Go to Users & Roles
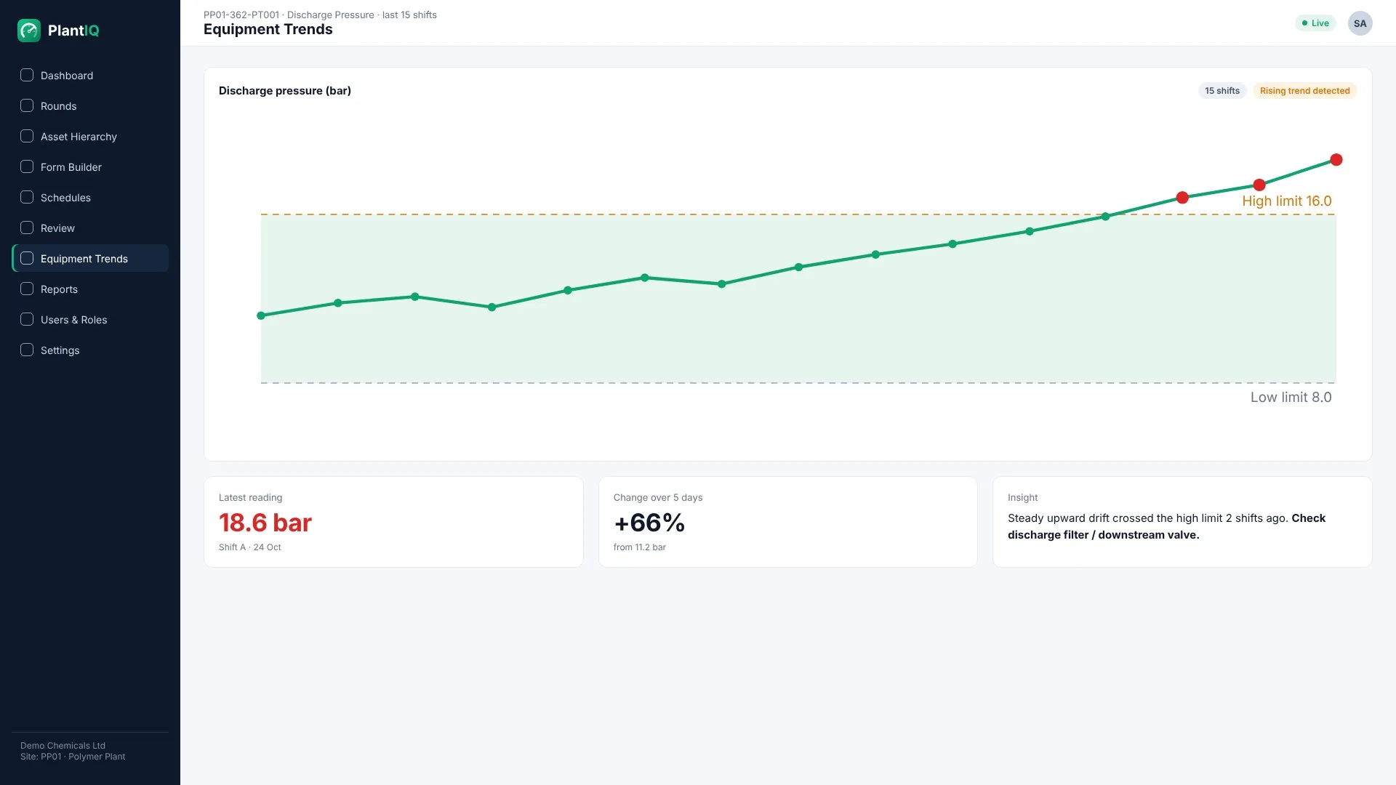This screenshot has height=785, width=1396. pyautogui.click(x=90, y=320)
